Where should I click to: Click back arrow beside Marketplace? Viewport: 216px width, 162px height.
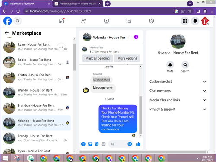pos(6,33)
